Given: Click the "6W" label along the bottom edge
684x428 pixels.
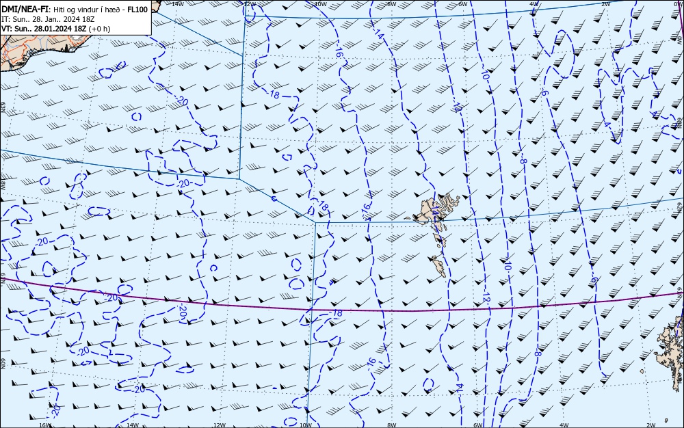Looking at the screenshot, I should (478, 425).
